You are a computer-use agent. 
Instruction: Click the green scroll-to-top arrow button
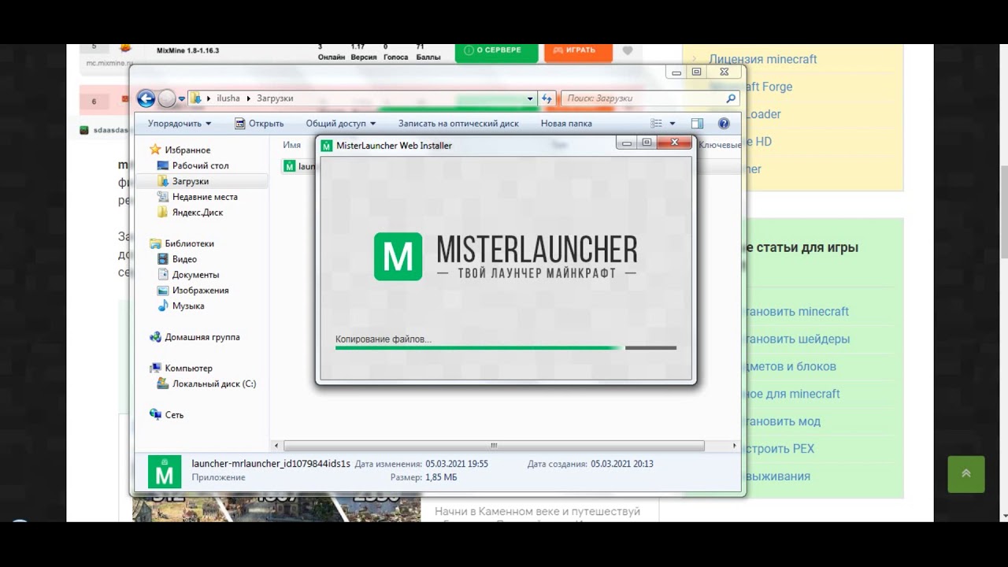966,474
